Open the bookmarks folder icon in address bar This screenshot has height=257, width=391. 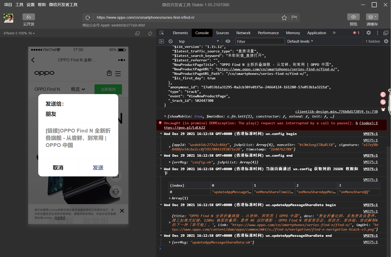[294, 18]
